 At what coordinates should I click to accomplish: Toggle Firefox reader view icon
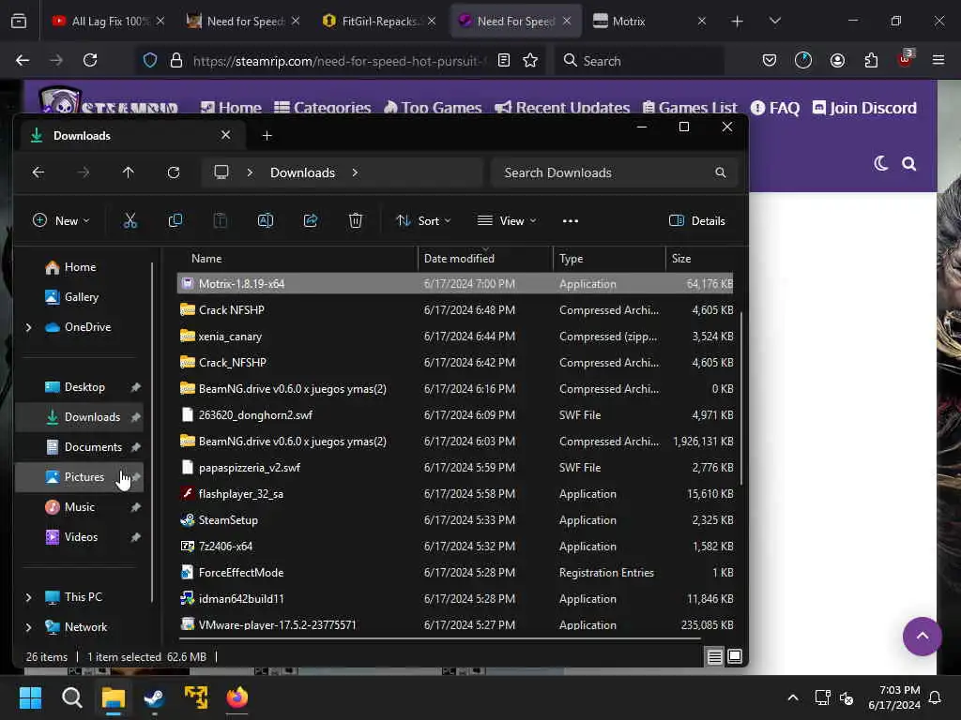tap(504, 60)
